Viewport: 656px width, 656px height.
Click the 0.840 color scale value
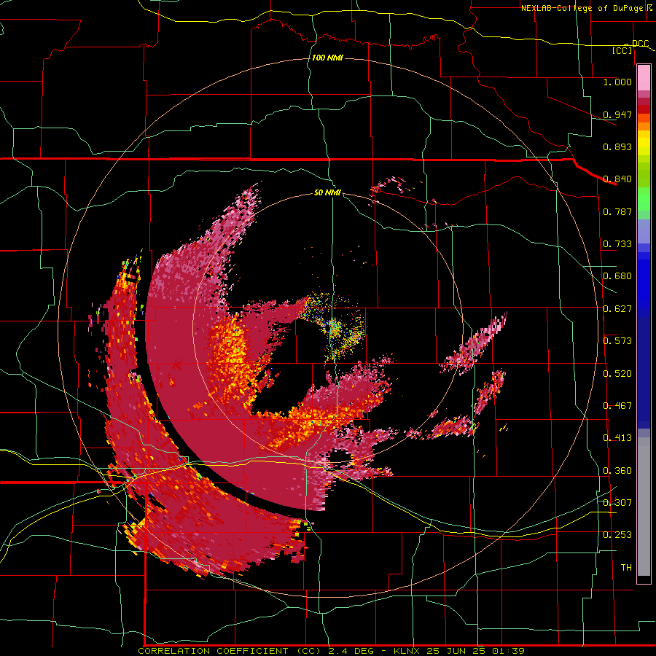click(617, 179)
